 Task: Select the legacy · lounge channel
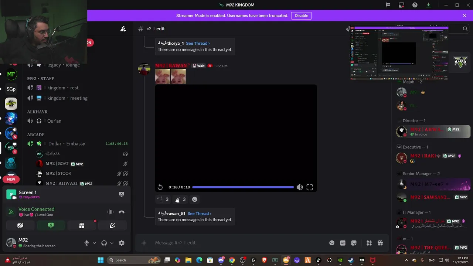coord(77,65)
